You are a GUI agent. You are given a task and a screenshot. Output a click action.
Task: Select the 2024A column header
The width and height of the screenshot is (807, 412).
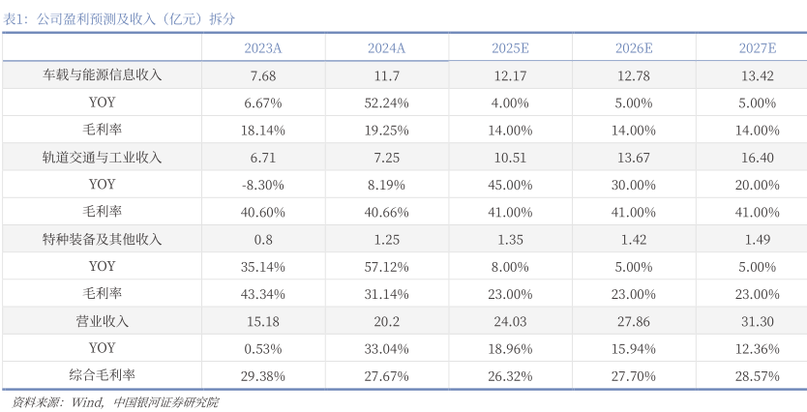pos(387,48)
